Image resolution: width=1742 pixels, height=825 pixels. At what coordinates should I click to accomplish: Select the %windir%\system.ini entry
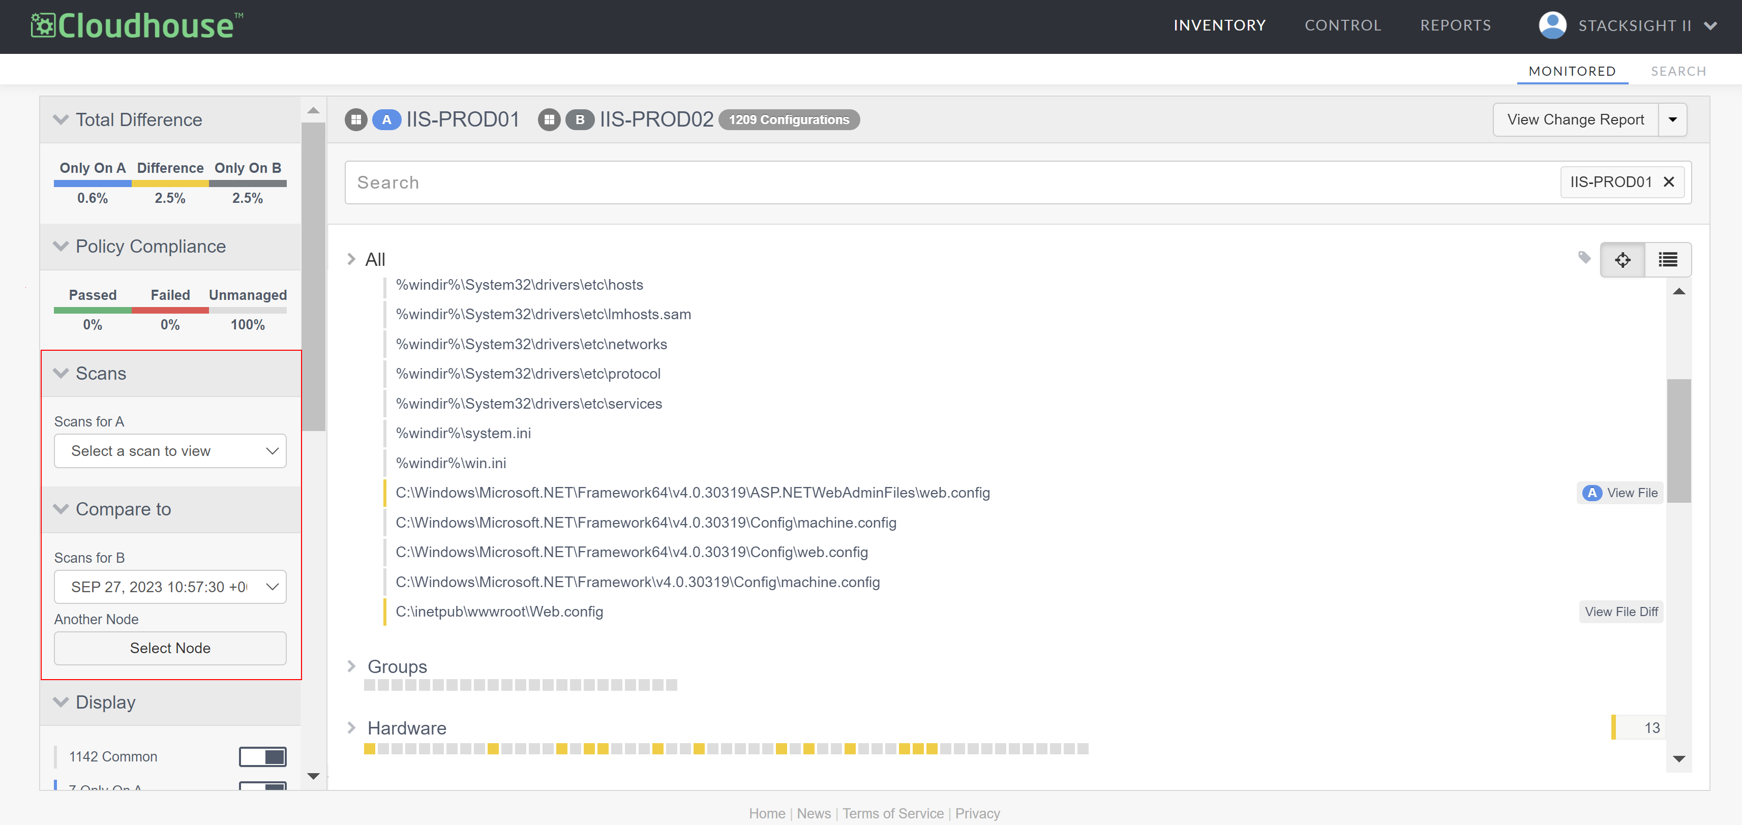463,434
